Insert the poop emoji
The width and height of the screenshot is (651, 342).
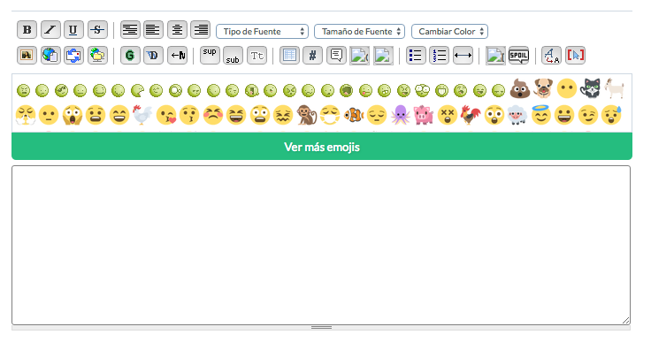tap(520, 88)
